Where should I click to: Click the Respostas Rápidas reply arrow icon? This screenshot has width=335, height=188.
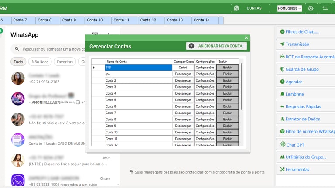pos(282,106)
